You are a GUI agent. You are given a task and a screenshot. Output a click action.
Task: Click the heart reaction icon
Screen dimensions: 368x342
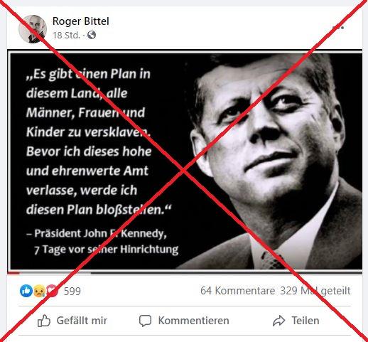tap(53, 291)
